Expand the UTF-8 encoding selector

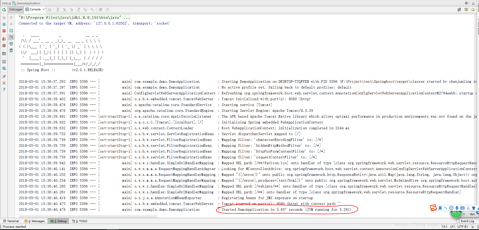click(x=463, y=226)
